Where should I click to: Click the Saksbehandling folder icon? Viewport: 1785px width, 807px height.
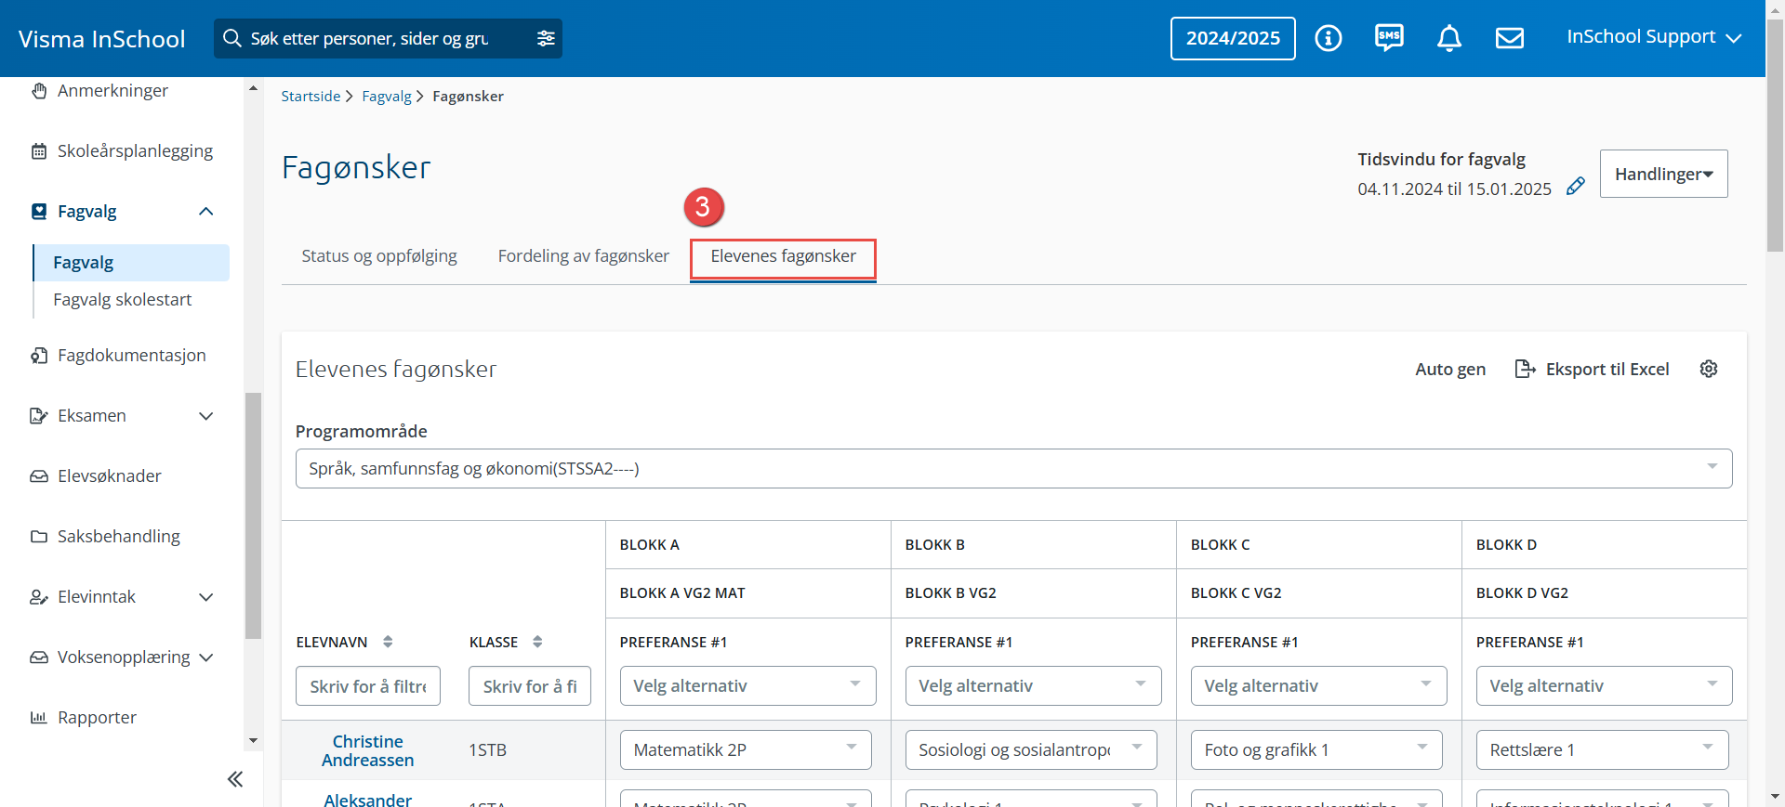(39, 537)
